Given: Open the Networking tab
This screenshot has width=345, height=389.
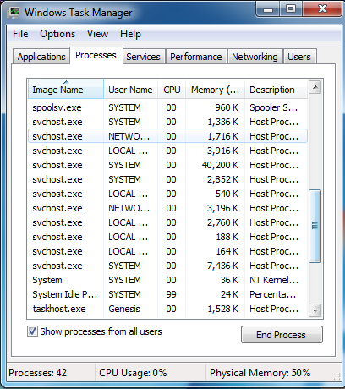Looking at the screenshot, I should [255, 57].
